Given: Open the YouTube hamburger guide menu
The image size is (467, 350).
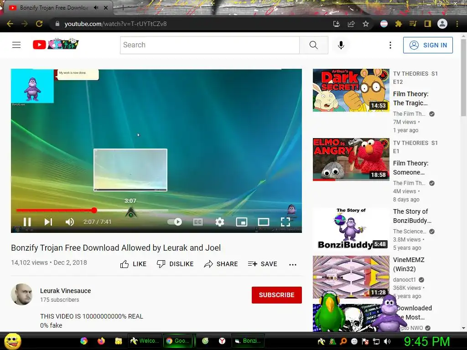Looking at the screenshot, I should (16, 45).
